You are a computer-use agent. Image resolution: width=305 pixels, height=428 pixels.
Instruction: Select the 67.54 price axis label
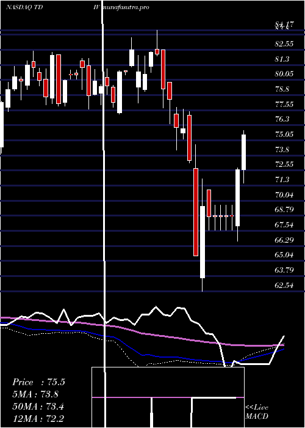[x=284, y=225]
